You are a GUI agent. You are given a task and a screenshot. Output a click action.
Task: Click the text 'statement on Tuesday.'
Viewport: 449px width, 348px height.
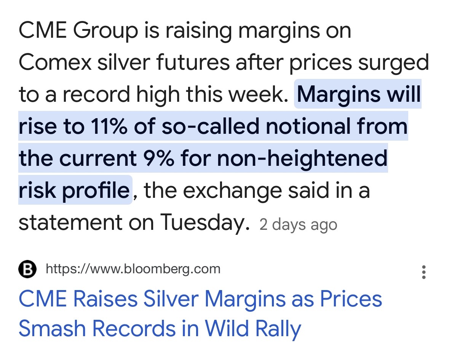coord(134,222)
